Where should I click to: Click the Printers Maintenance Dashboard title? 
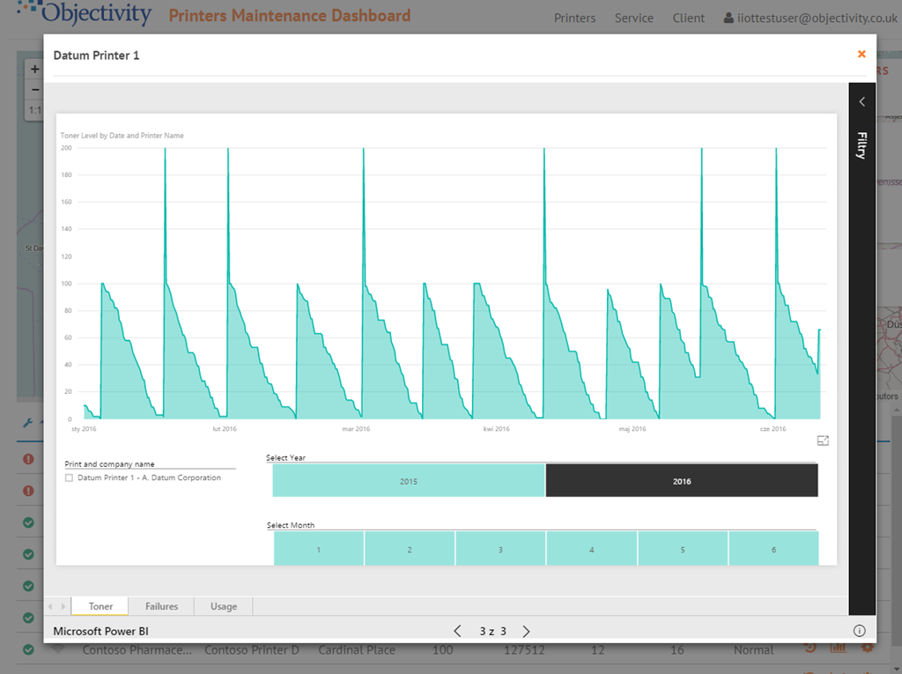(x=289, y=16)
